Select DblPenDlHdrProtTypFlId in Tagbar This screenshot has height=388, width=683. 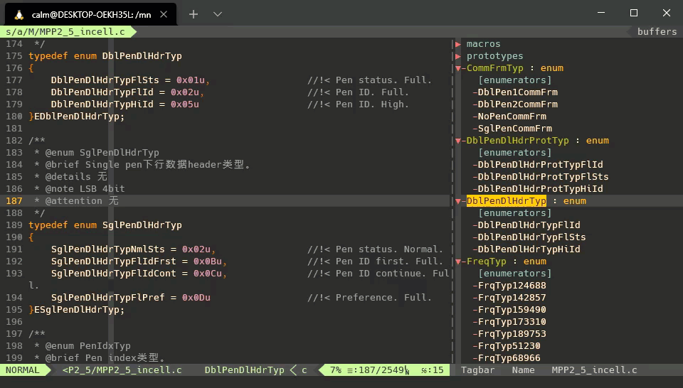click(x=540, y=165)
